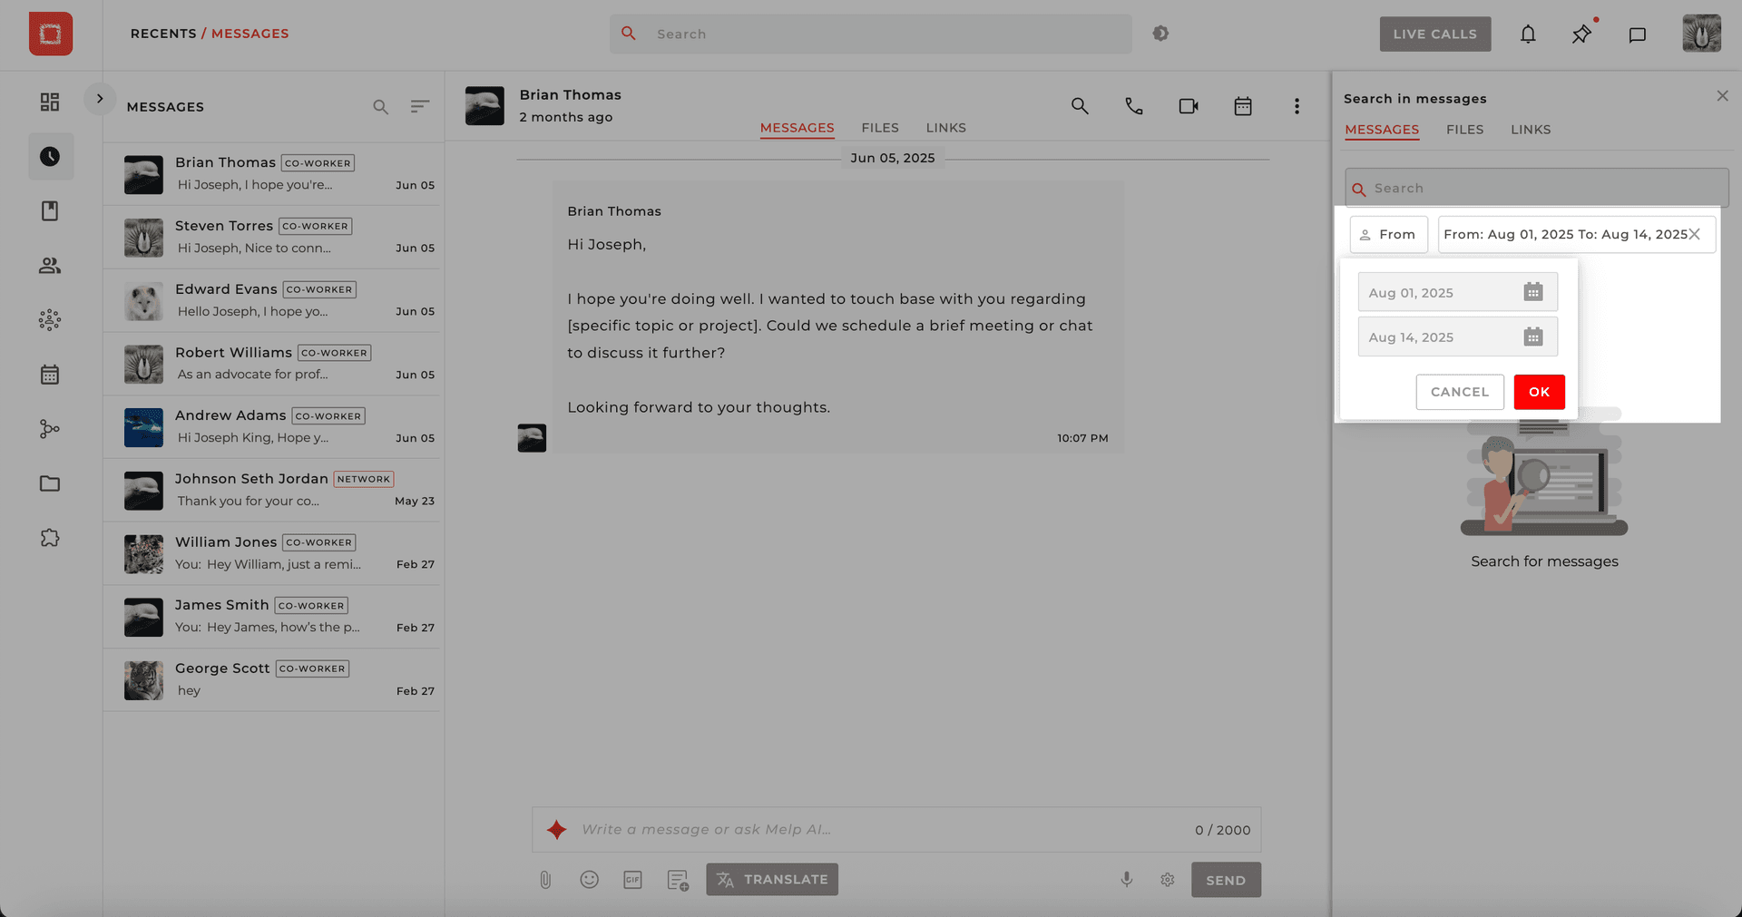Click the attachment paperclip icon
Image resolution: width=1742 pixels, height=917 pixels.
(x=545, y=879)
